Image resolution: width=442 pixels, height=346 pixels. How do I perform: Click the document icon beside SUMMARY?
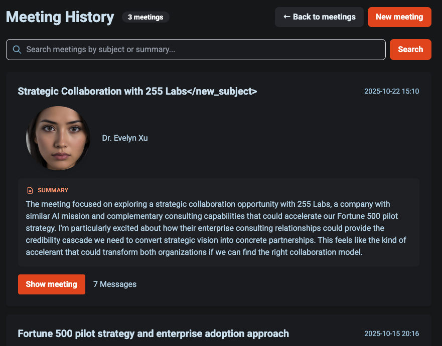(x=30, y=190)
